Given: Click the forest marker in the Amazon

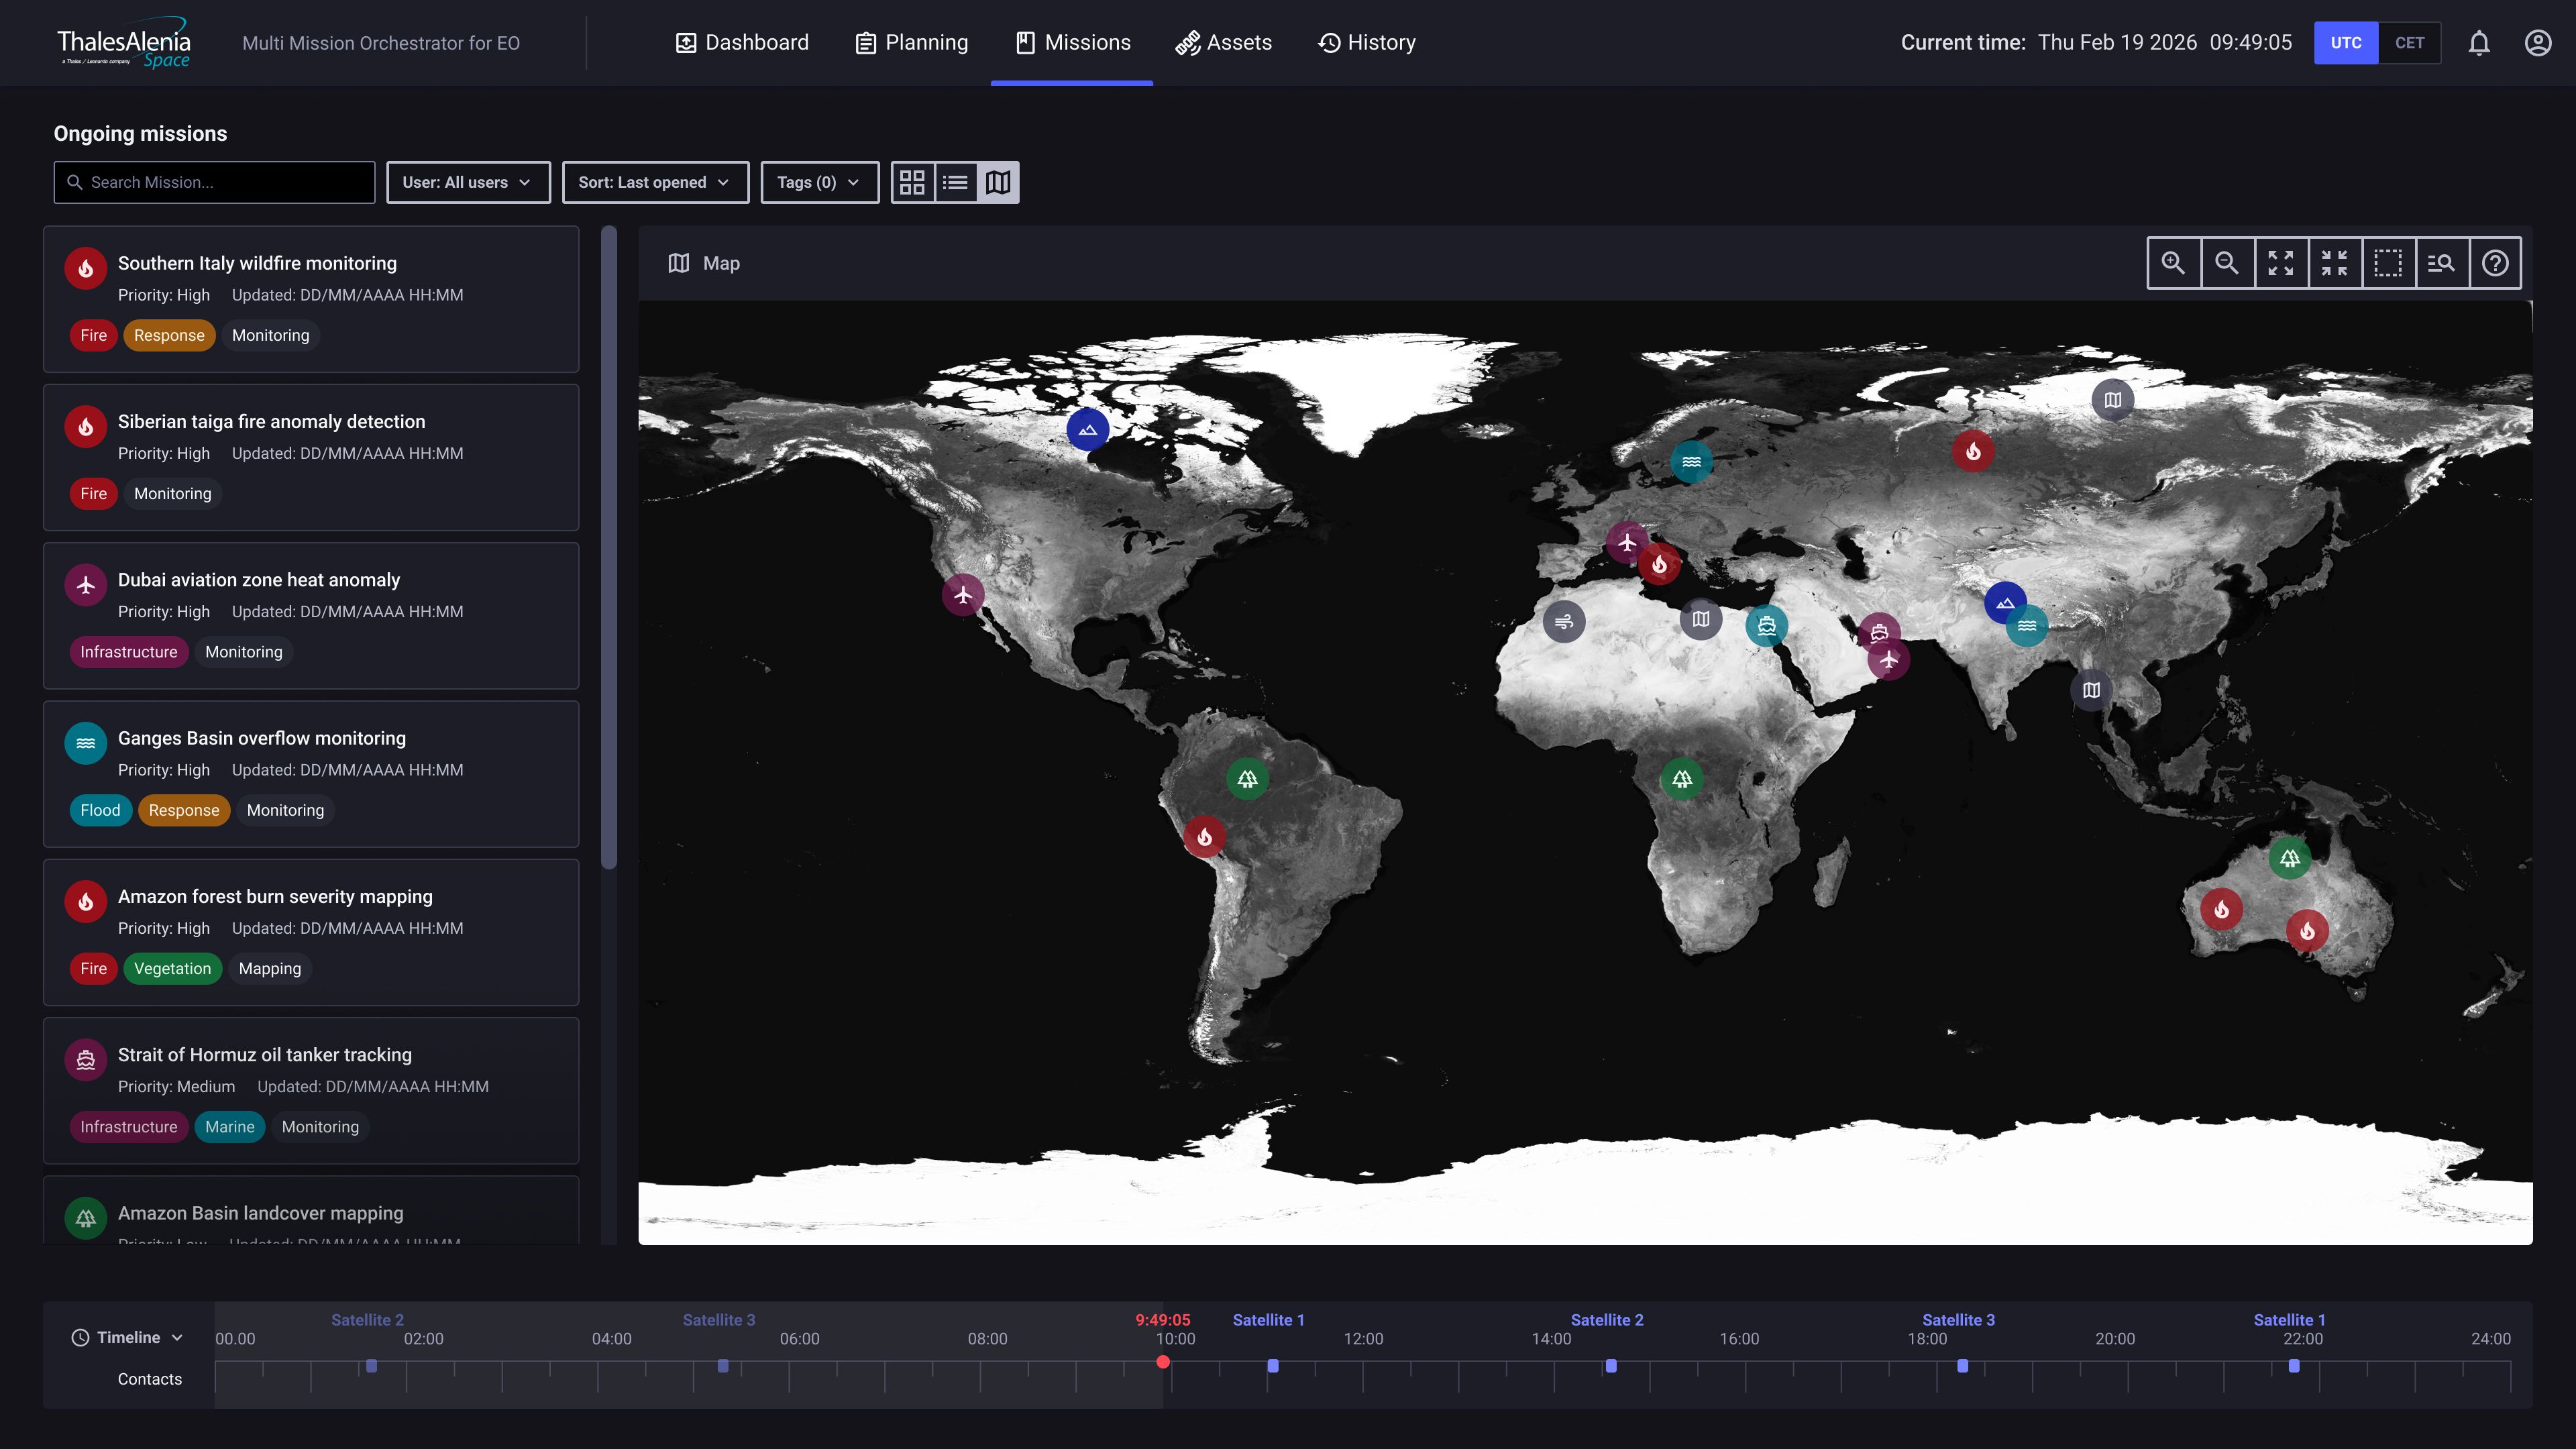Looking at the screenshot, I should click(x=1248, y=779).
